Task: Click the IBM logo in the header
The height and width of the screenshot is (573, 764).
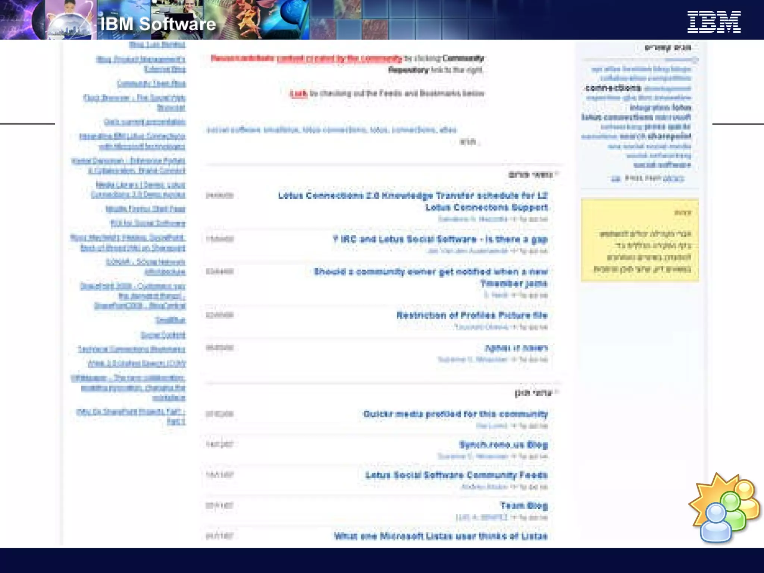Action: click(714, 22)
